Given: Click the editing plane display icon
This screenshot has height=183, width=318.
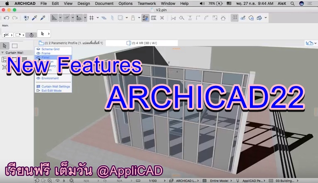Looking at the screenshot, I should tap(104, 18).
